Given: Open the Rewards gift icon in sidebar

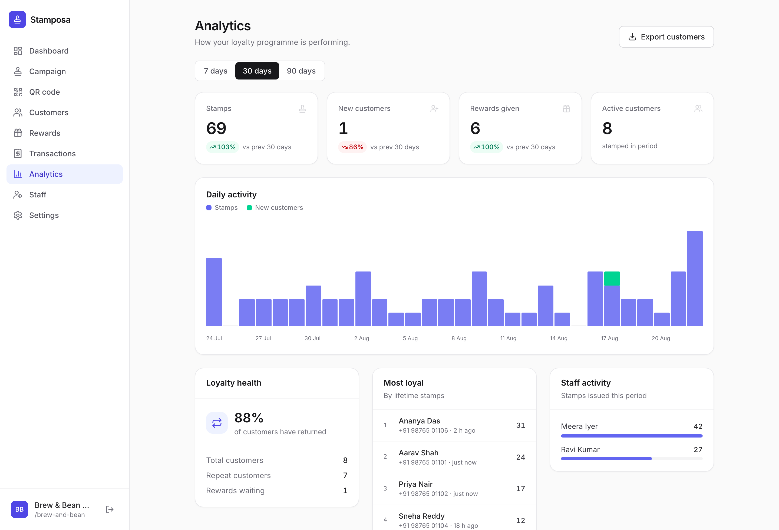Looking at the screenshot, I should pyautogui.click(x=18, y=133).
